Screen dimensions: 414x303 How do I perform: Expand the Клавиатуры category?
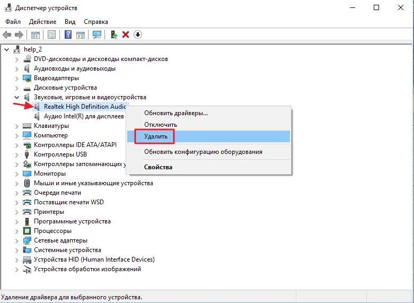[16, 126]
